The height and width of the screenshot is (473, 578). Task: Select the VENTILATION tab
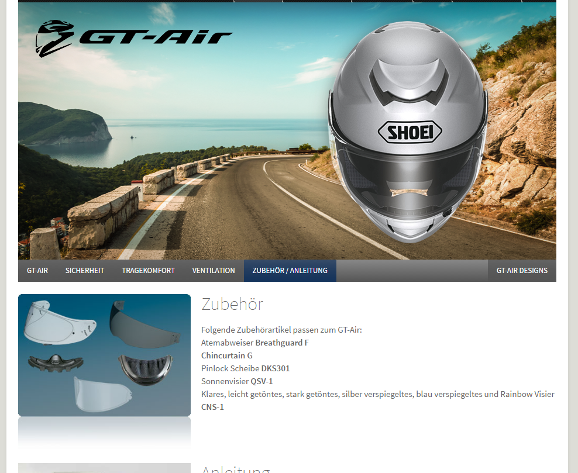pyautogui.click(x=214, y=271)
